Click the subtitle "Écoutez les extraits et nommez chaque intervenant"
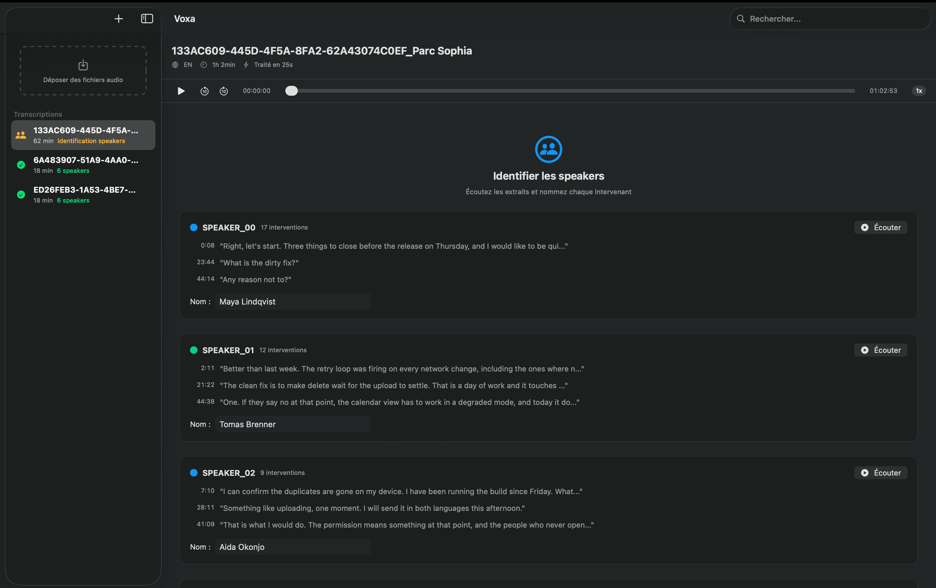936x588 pixels. [x=548, y=192]
